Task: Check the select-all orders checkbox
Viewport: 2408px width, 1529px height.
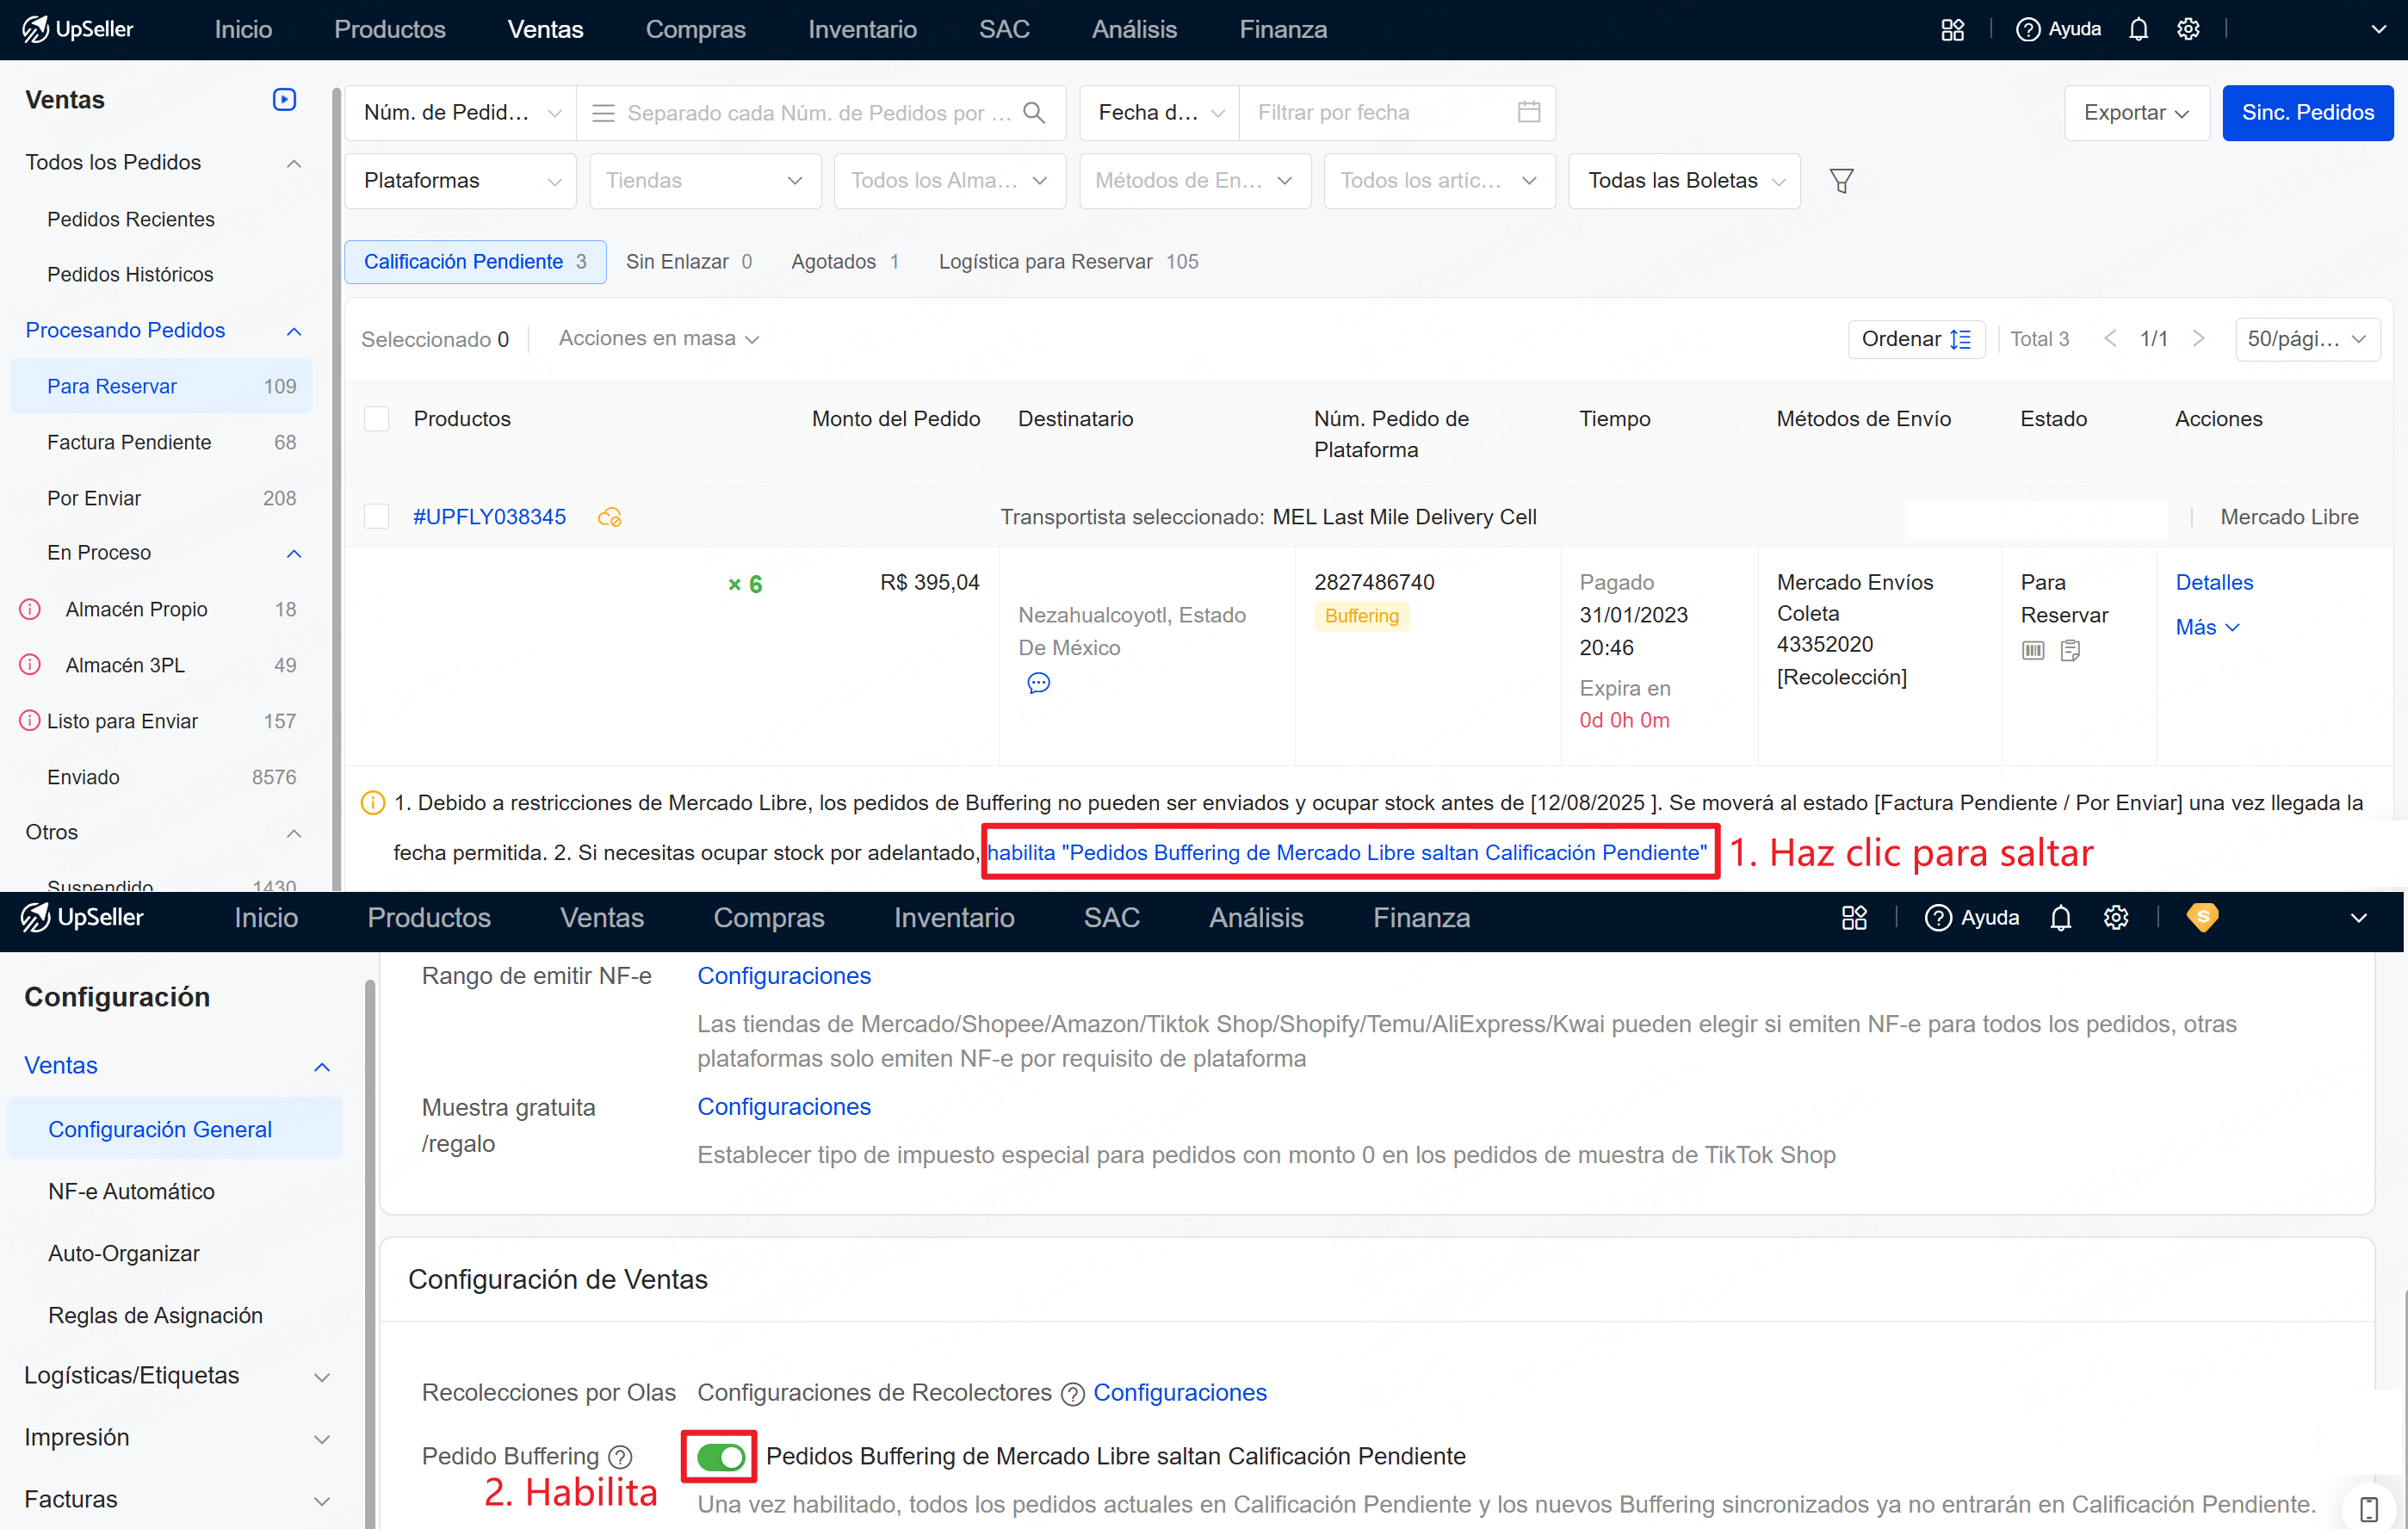Action: coord(377,419)
